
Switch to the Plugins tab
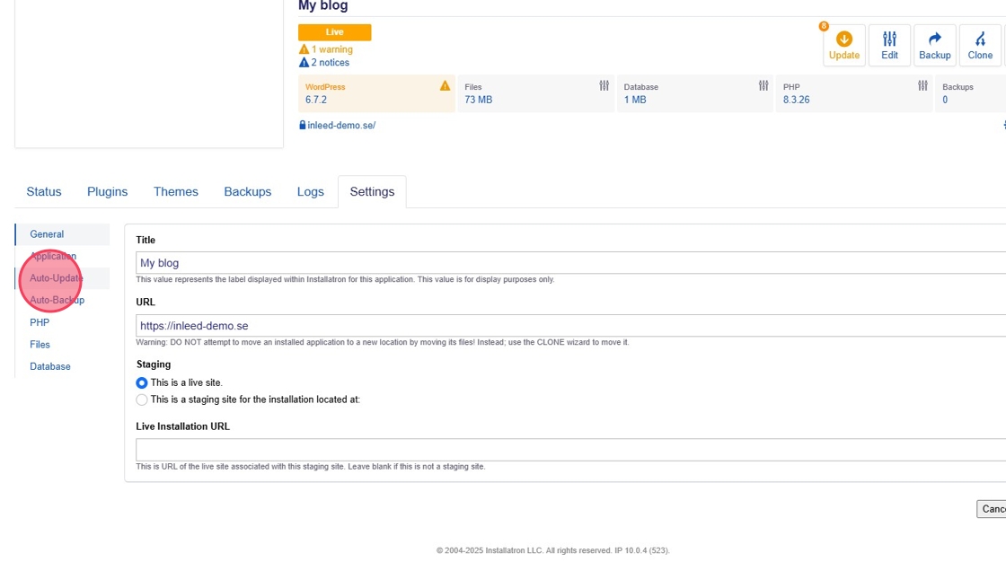click(107, 192)
